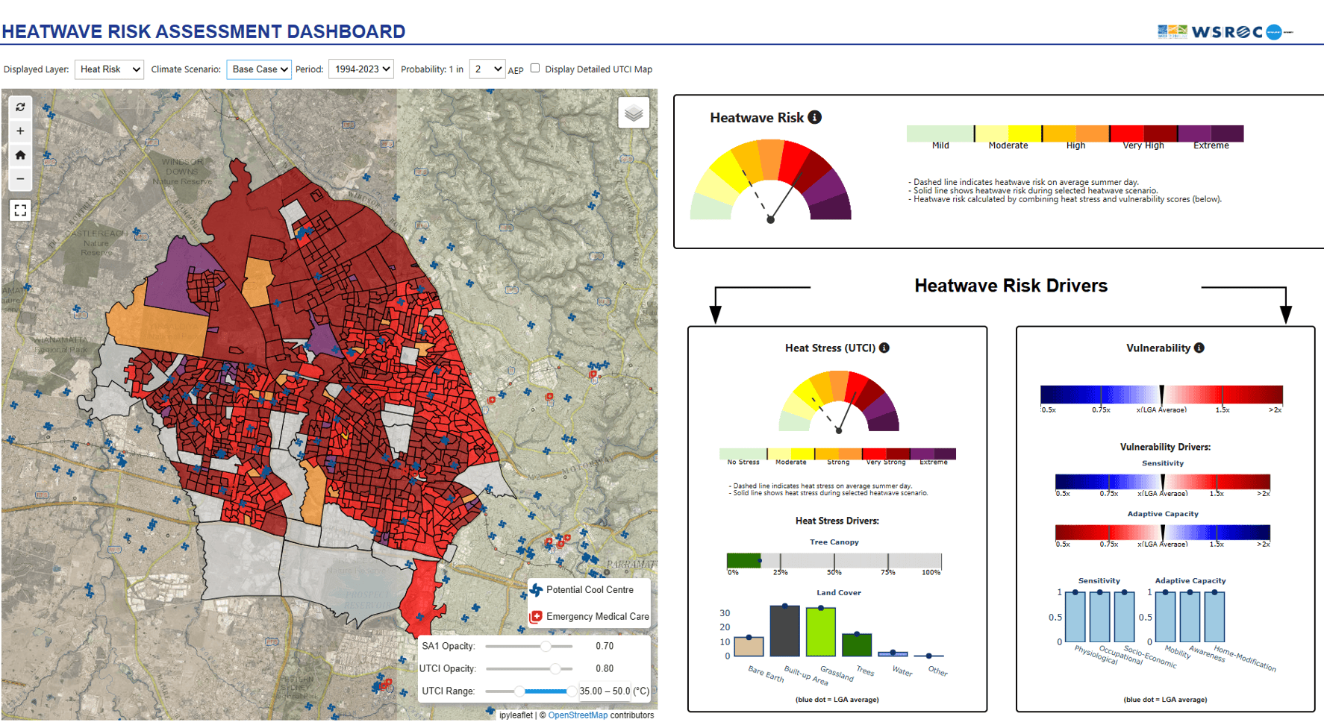Zoom out on the map
The image size is (1324, 728).
(20, 179)
